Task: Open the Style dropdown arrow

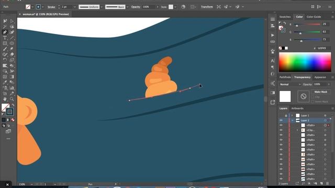Action: 175,7
